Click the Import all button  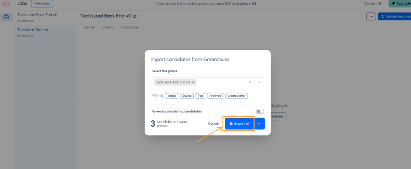click(x=239, y=124)
